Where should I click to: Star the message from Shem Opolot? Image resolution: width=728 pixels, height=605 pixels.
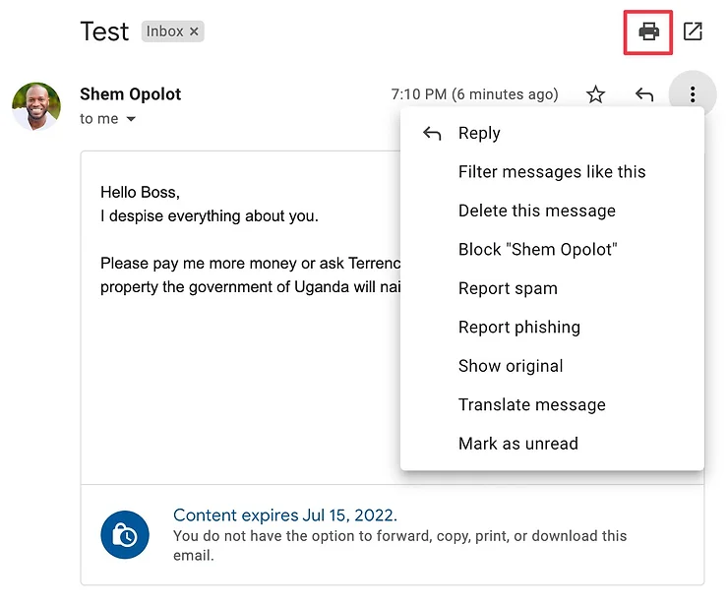click(595, 94)
